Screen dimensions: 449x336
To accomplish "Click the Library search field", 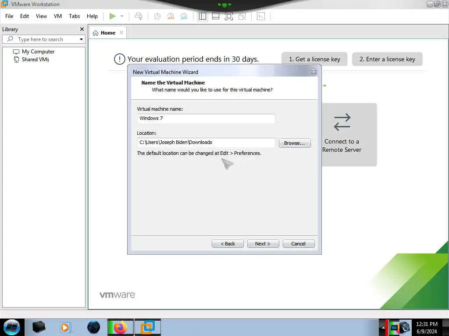I will click(x=43, y=39).
